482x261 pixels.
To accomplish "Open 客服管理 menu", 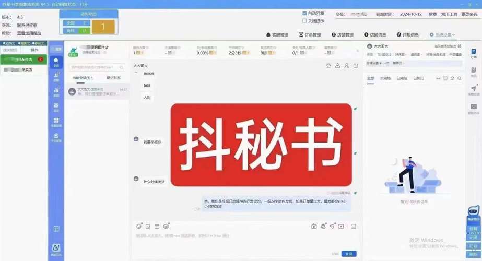I will point(277,35).
